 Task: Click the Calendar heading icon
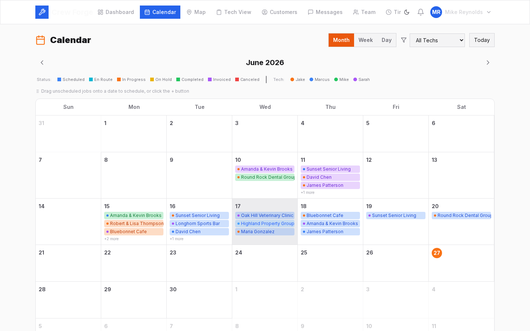tap(40, 40)
